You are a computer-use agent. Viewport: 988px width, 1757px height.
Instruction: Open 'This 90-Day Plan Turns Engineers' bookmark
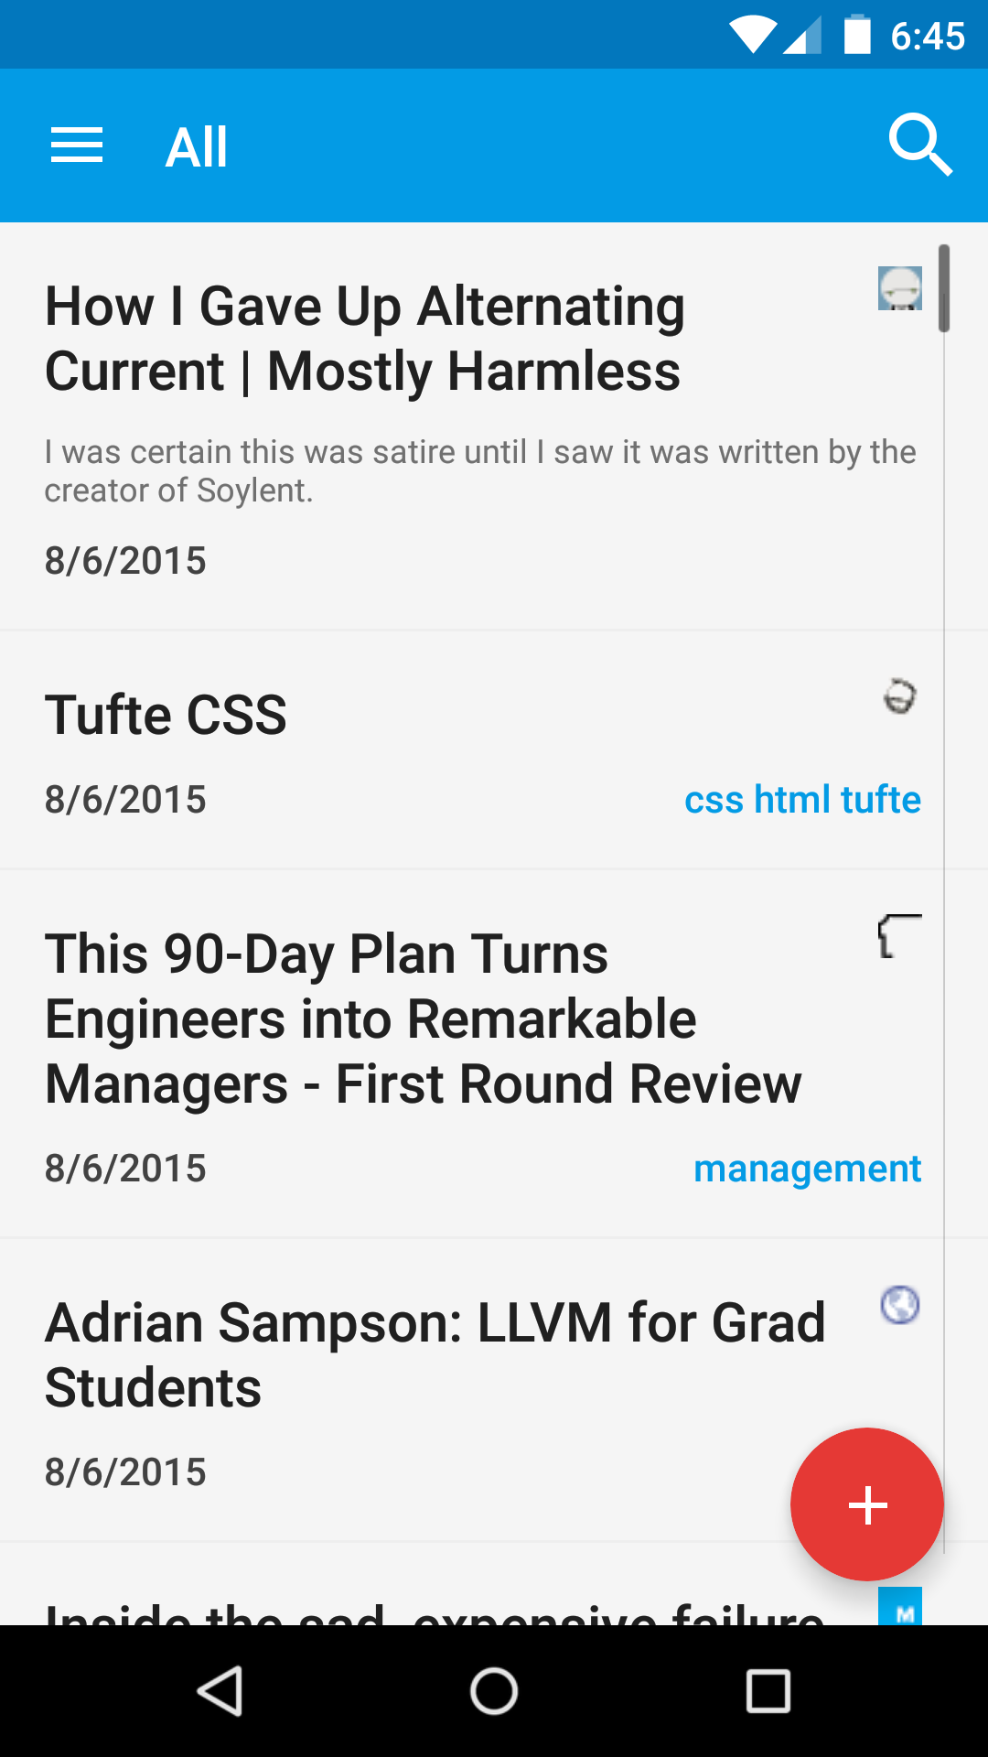pos(421,1019)
